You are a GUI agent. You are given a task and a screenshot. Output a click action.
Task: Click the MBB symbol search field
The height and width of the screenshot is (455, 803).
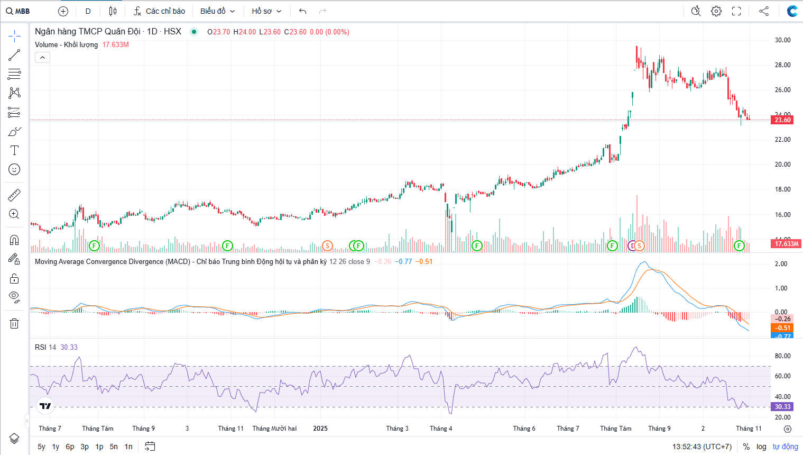coord(19,11)
